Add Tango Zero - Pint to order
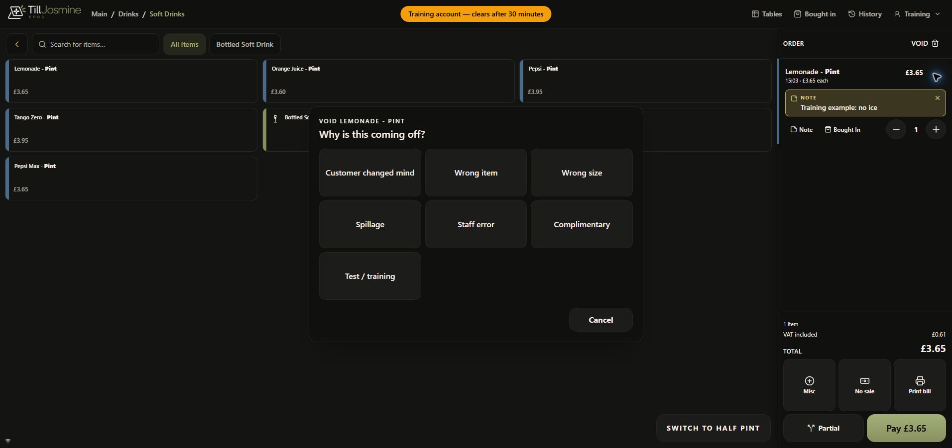952x448 pixels. click(131, 130)
